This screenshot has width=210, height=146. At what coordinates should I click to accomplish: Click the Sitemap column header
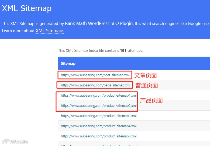point(68,63)
